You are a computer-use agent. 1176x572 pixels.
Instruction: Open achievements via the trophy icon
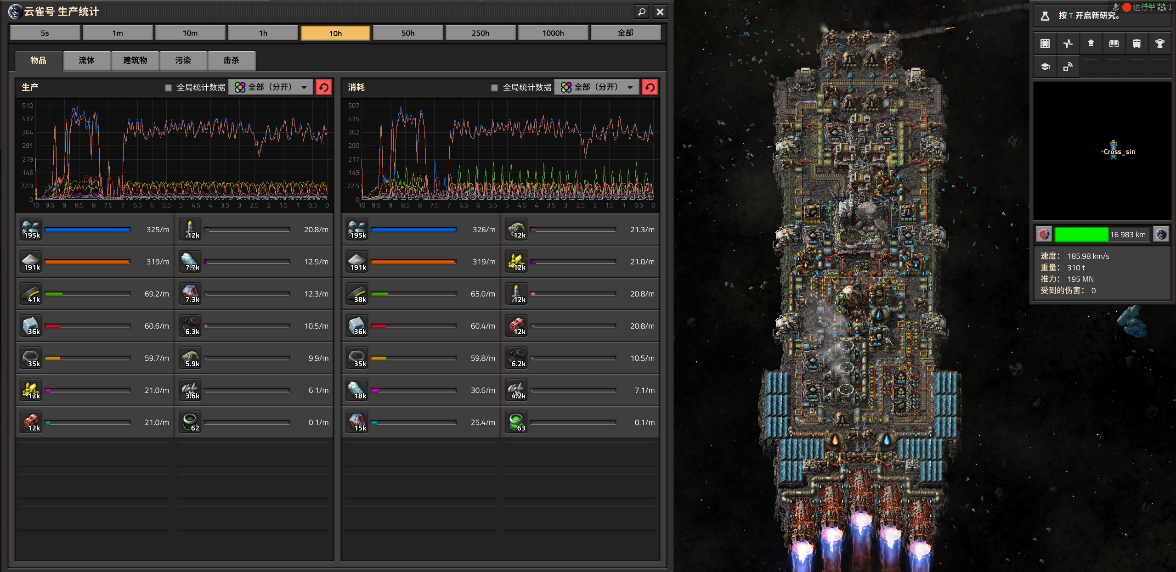[x=1159, y=44]
